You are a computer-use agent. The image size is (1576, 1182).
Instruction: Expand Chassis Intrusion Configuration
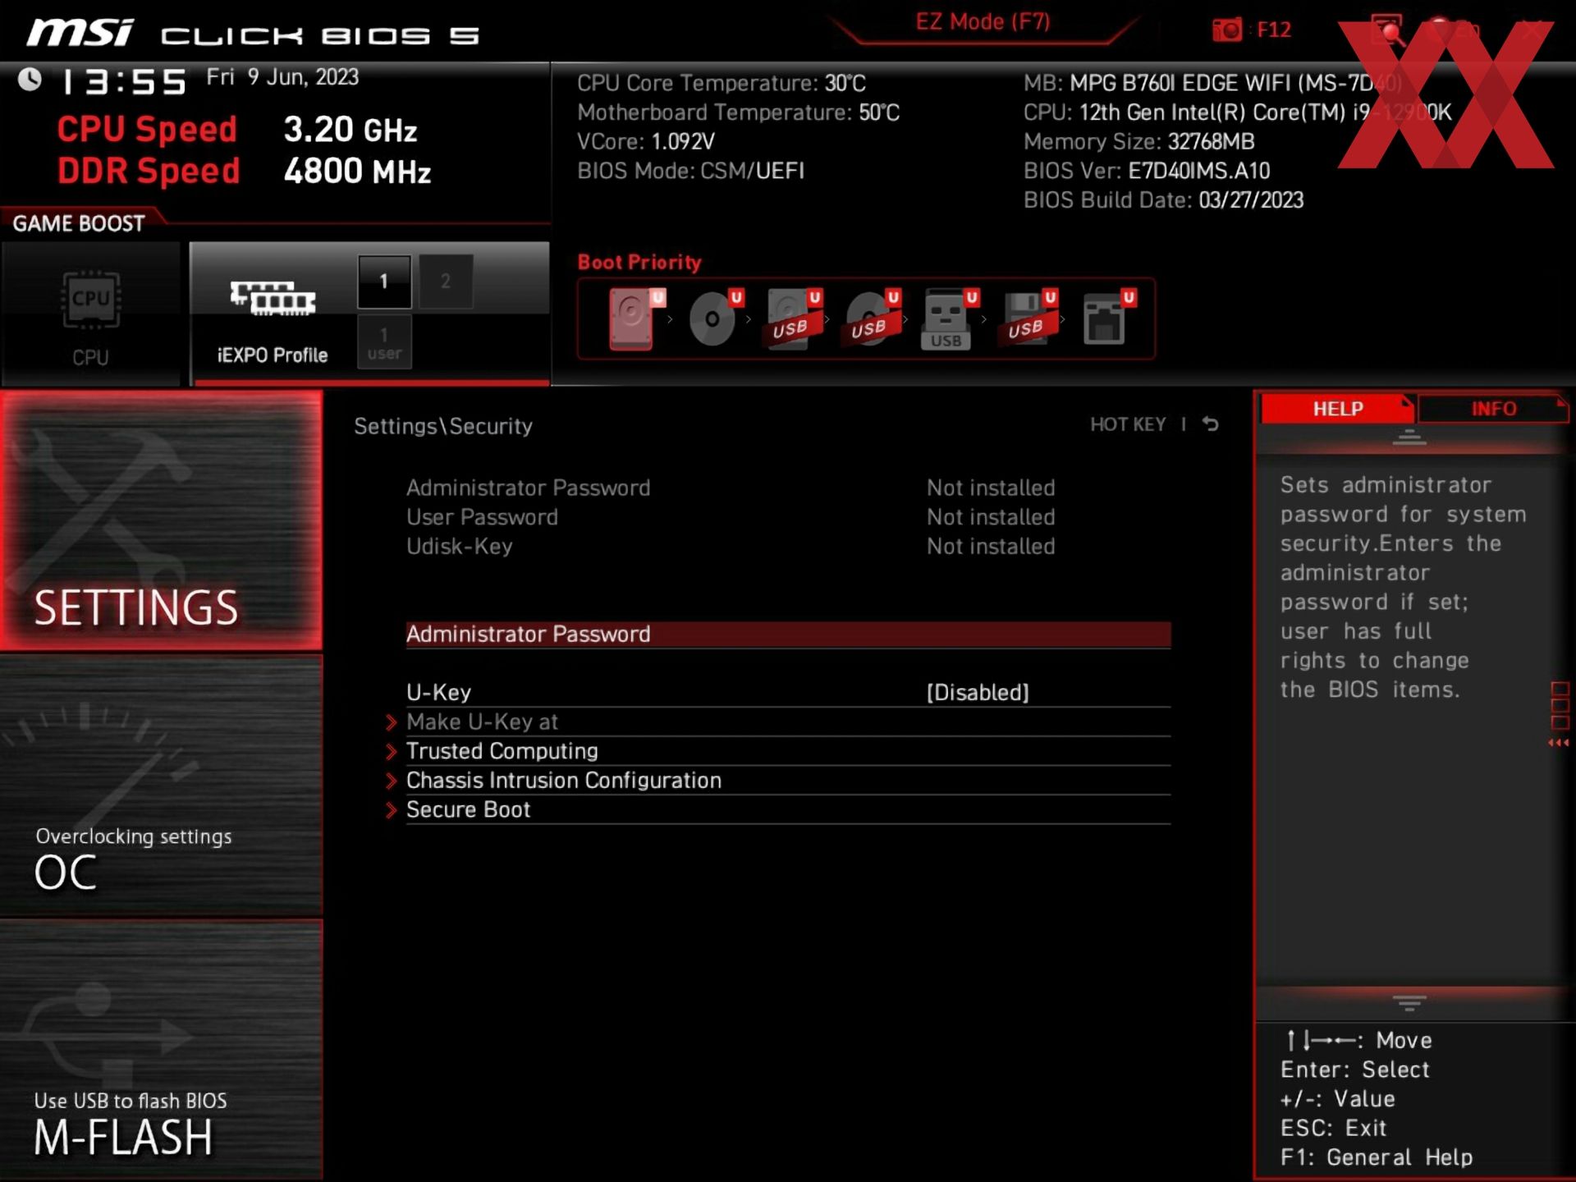tap(563, 781)
